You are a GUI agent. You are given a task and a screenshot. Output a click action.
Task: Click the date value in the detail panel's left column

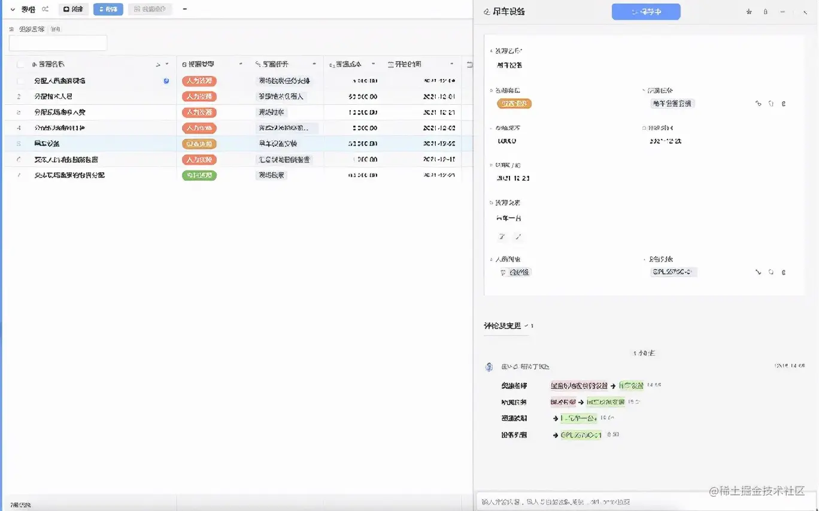[x=513, y=178]
